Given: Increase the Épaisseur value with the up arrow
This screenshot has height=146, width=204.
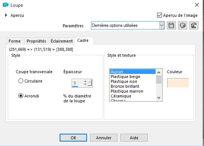Looking at the screenshot, I should click(85, 81).
